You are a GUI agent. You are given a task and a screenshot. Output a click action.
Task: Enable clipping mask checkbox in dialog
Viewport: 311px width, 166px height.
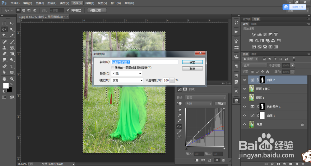[113, 68]
